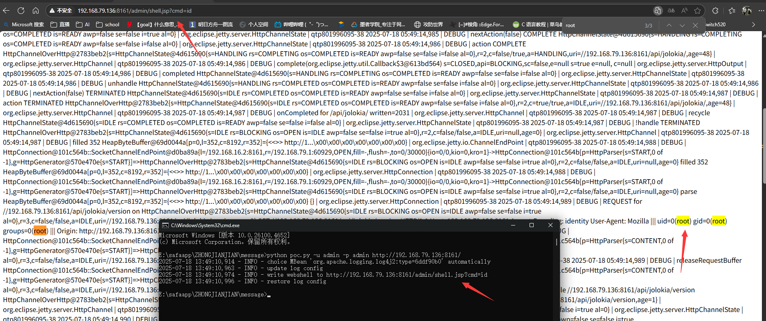Open the 墨者学院 bookmark
Image resolution: width=766 pixels, height=321 pixels.
pos(378,25)
